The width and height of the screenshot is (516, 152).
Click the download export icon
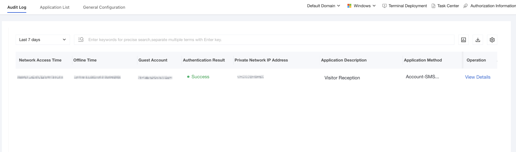click(478, 40)
